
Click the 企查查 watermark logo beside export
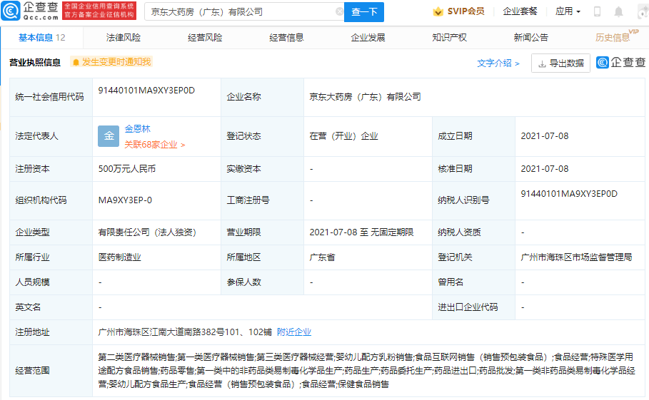[620, 63]
